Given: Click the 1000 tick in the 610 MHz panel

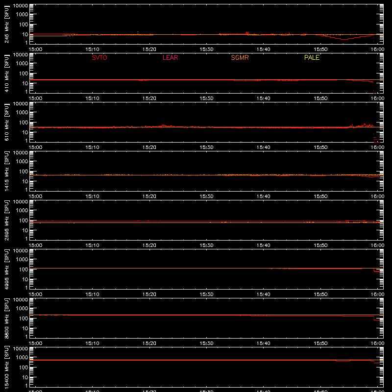Looking at the screenshot, I should pos(22,113).
